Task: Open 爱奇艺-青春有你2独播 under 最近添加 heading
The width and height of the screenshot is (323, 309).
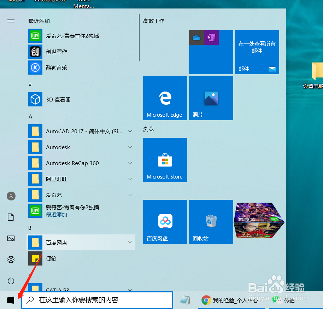Action: pyautogui.click(x=82, y=36)
